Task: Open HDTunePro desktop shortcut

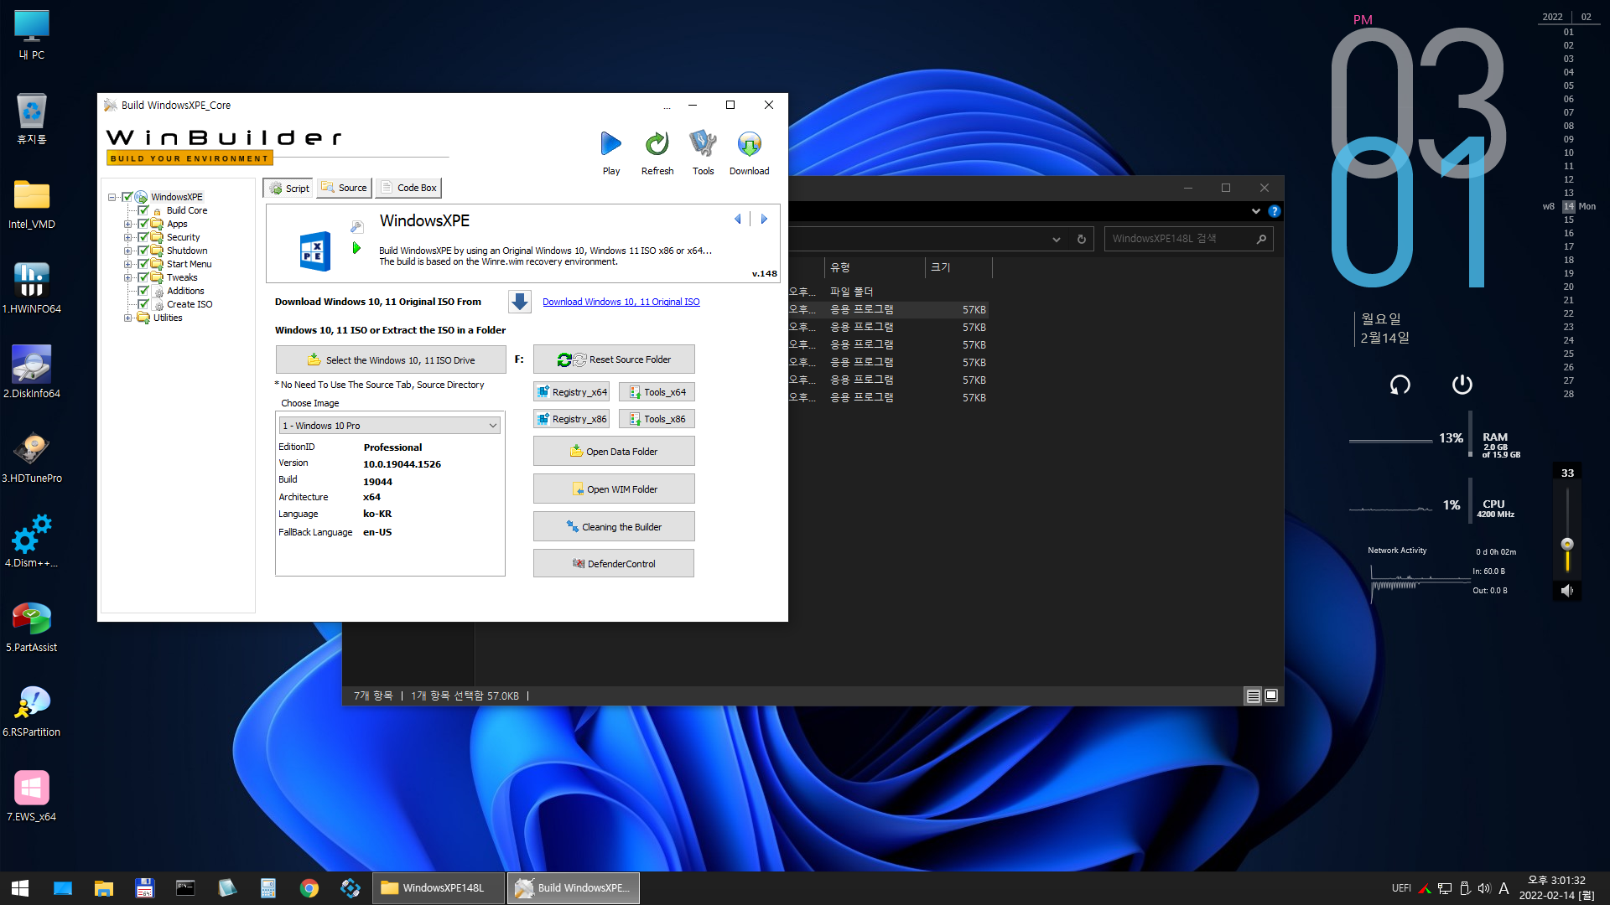Action: coord(32,458)
